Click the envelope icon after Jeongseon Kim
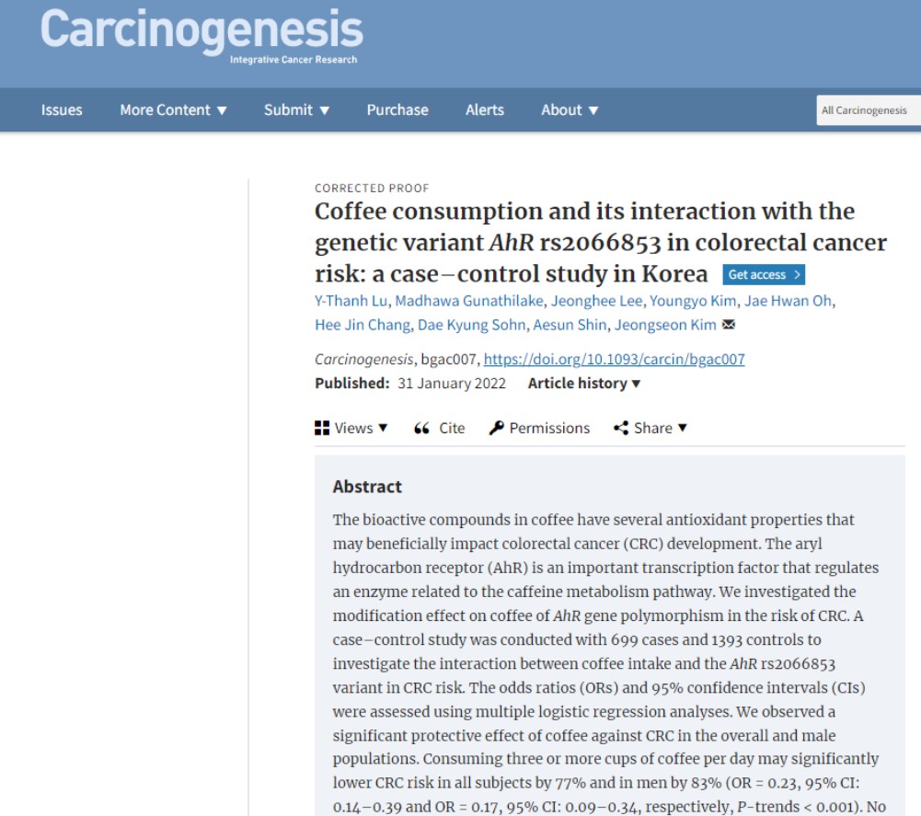 pyautogui.click(x=729, y=325)
